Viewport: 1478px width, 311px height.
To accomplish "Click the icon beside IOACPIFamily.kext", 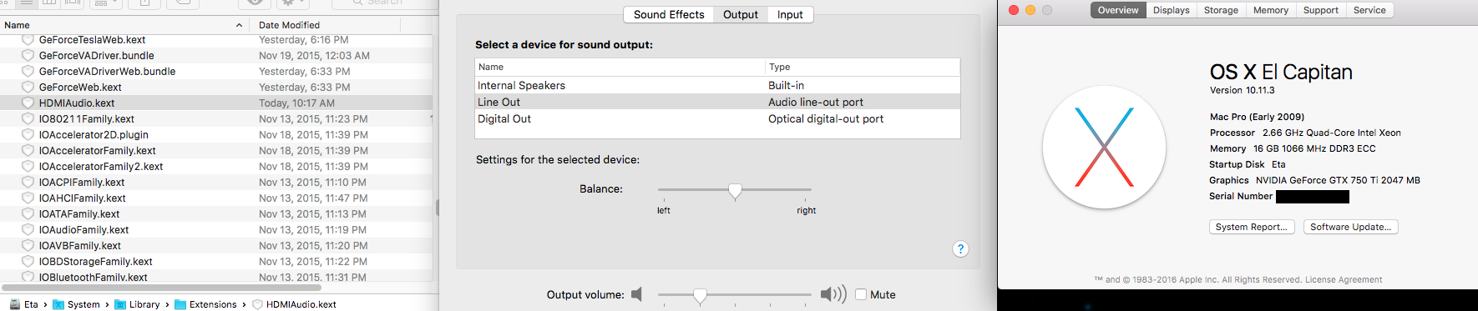I will (x=28, y=182).
